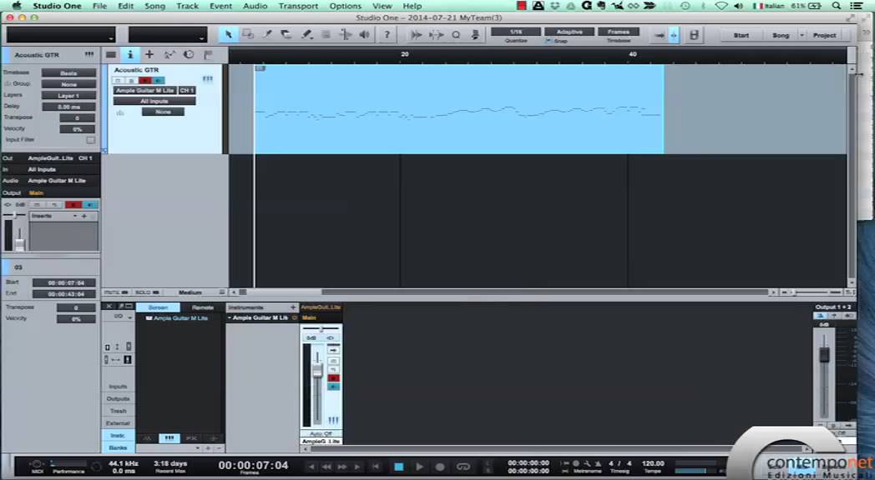Screen dimensions: 875x480
Task: Toggle monitor on Acoustic GTR track
Action: [x=158, y=80]
